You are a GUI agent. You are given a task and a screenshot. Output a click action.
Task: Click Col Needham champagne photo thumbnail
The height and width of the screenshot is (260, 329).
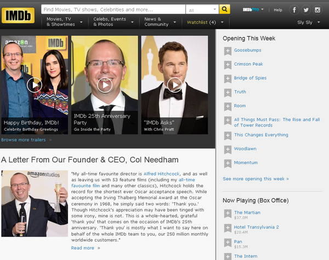[x=35, y=204]
